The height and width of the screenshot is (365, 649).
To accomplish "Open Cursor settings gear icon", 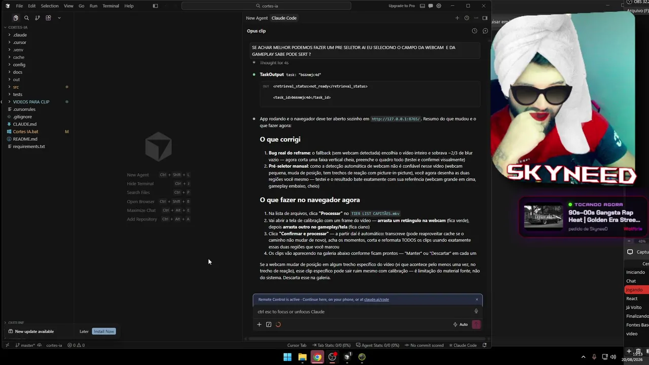I will pyautogui.click(x=439, y=6).
